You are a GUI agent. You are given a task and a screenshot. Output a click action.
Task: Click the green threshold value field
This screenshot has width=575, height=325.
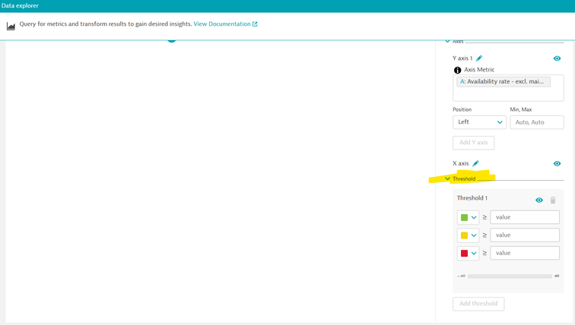coord(525,217)
